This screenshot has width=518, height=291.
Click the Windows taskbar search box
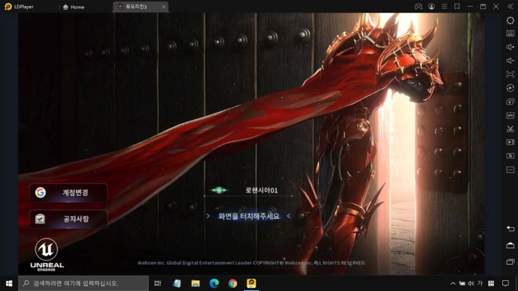point(83,284)
